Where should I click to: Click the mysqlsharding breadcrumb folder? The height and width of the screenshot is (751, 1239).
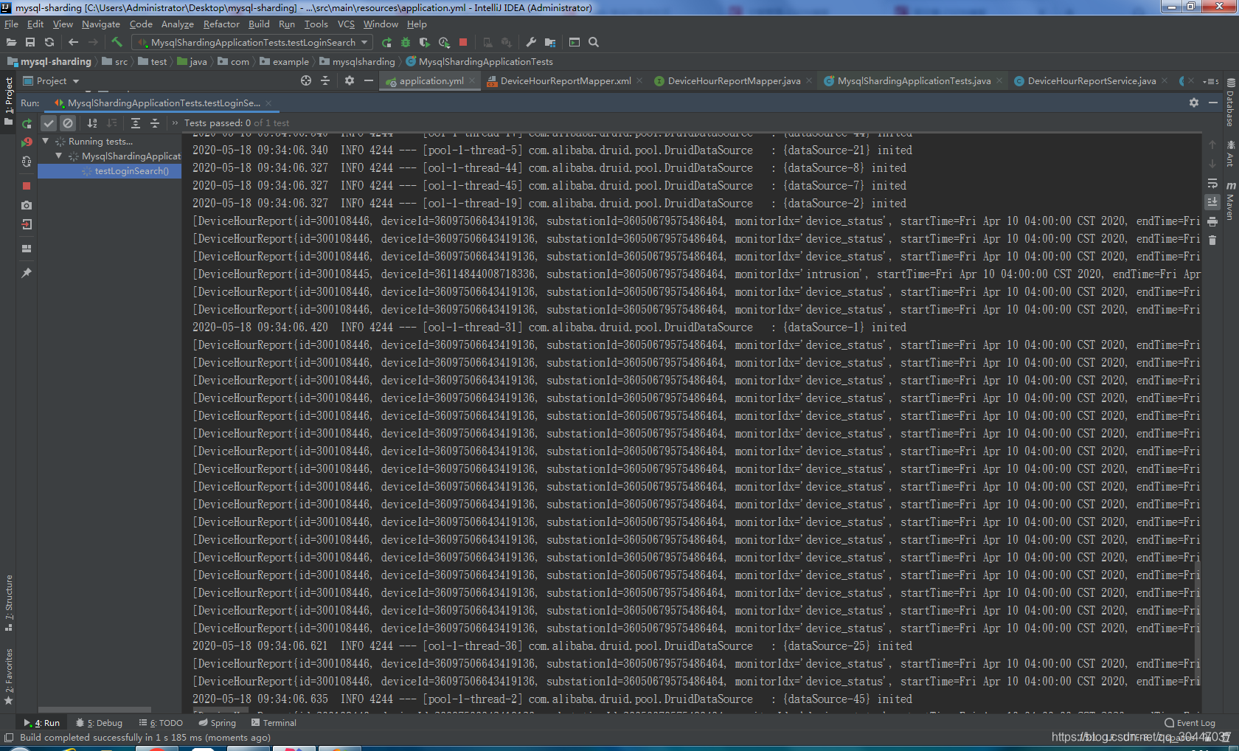(357, 62)
